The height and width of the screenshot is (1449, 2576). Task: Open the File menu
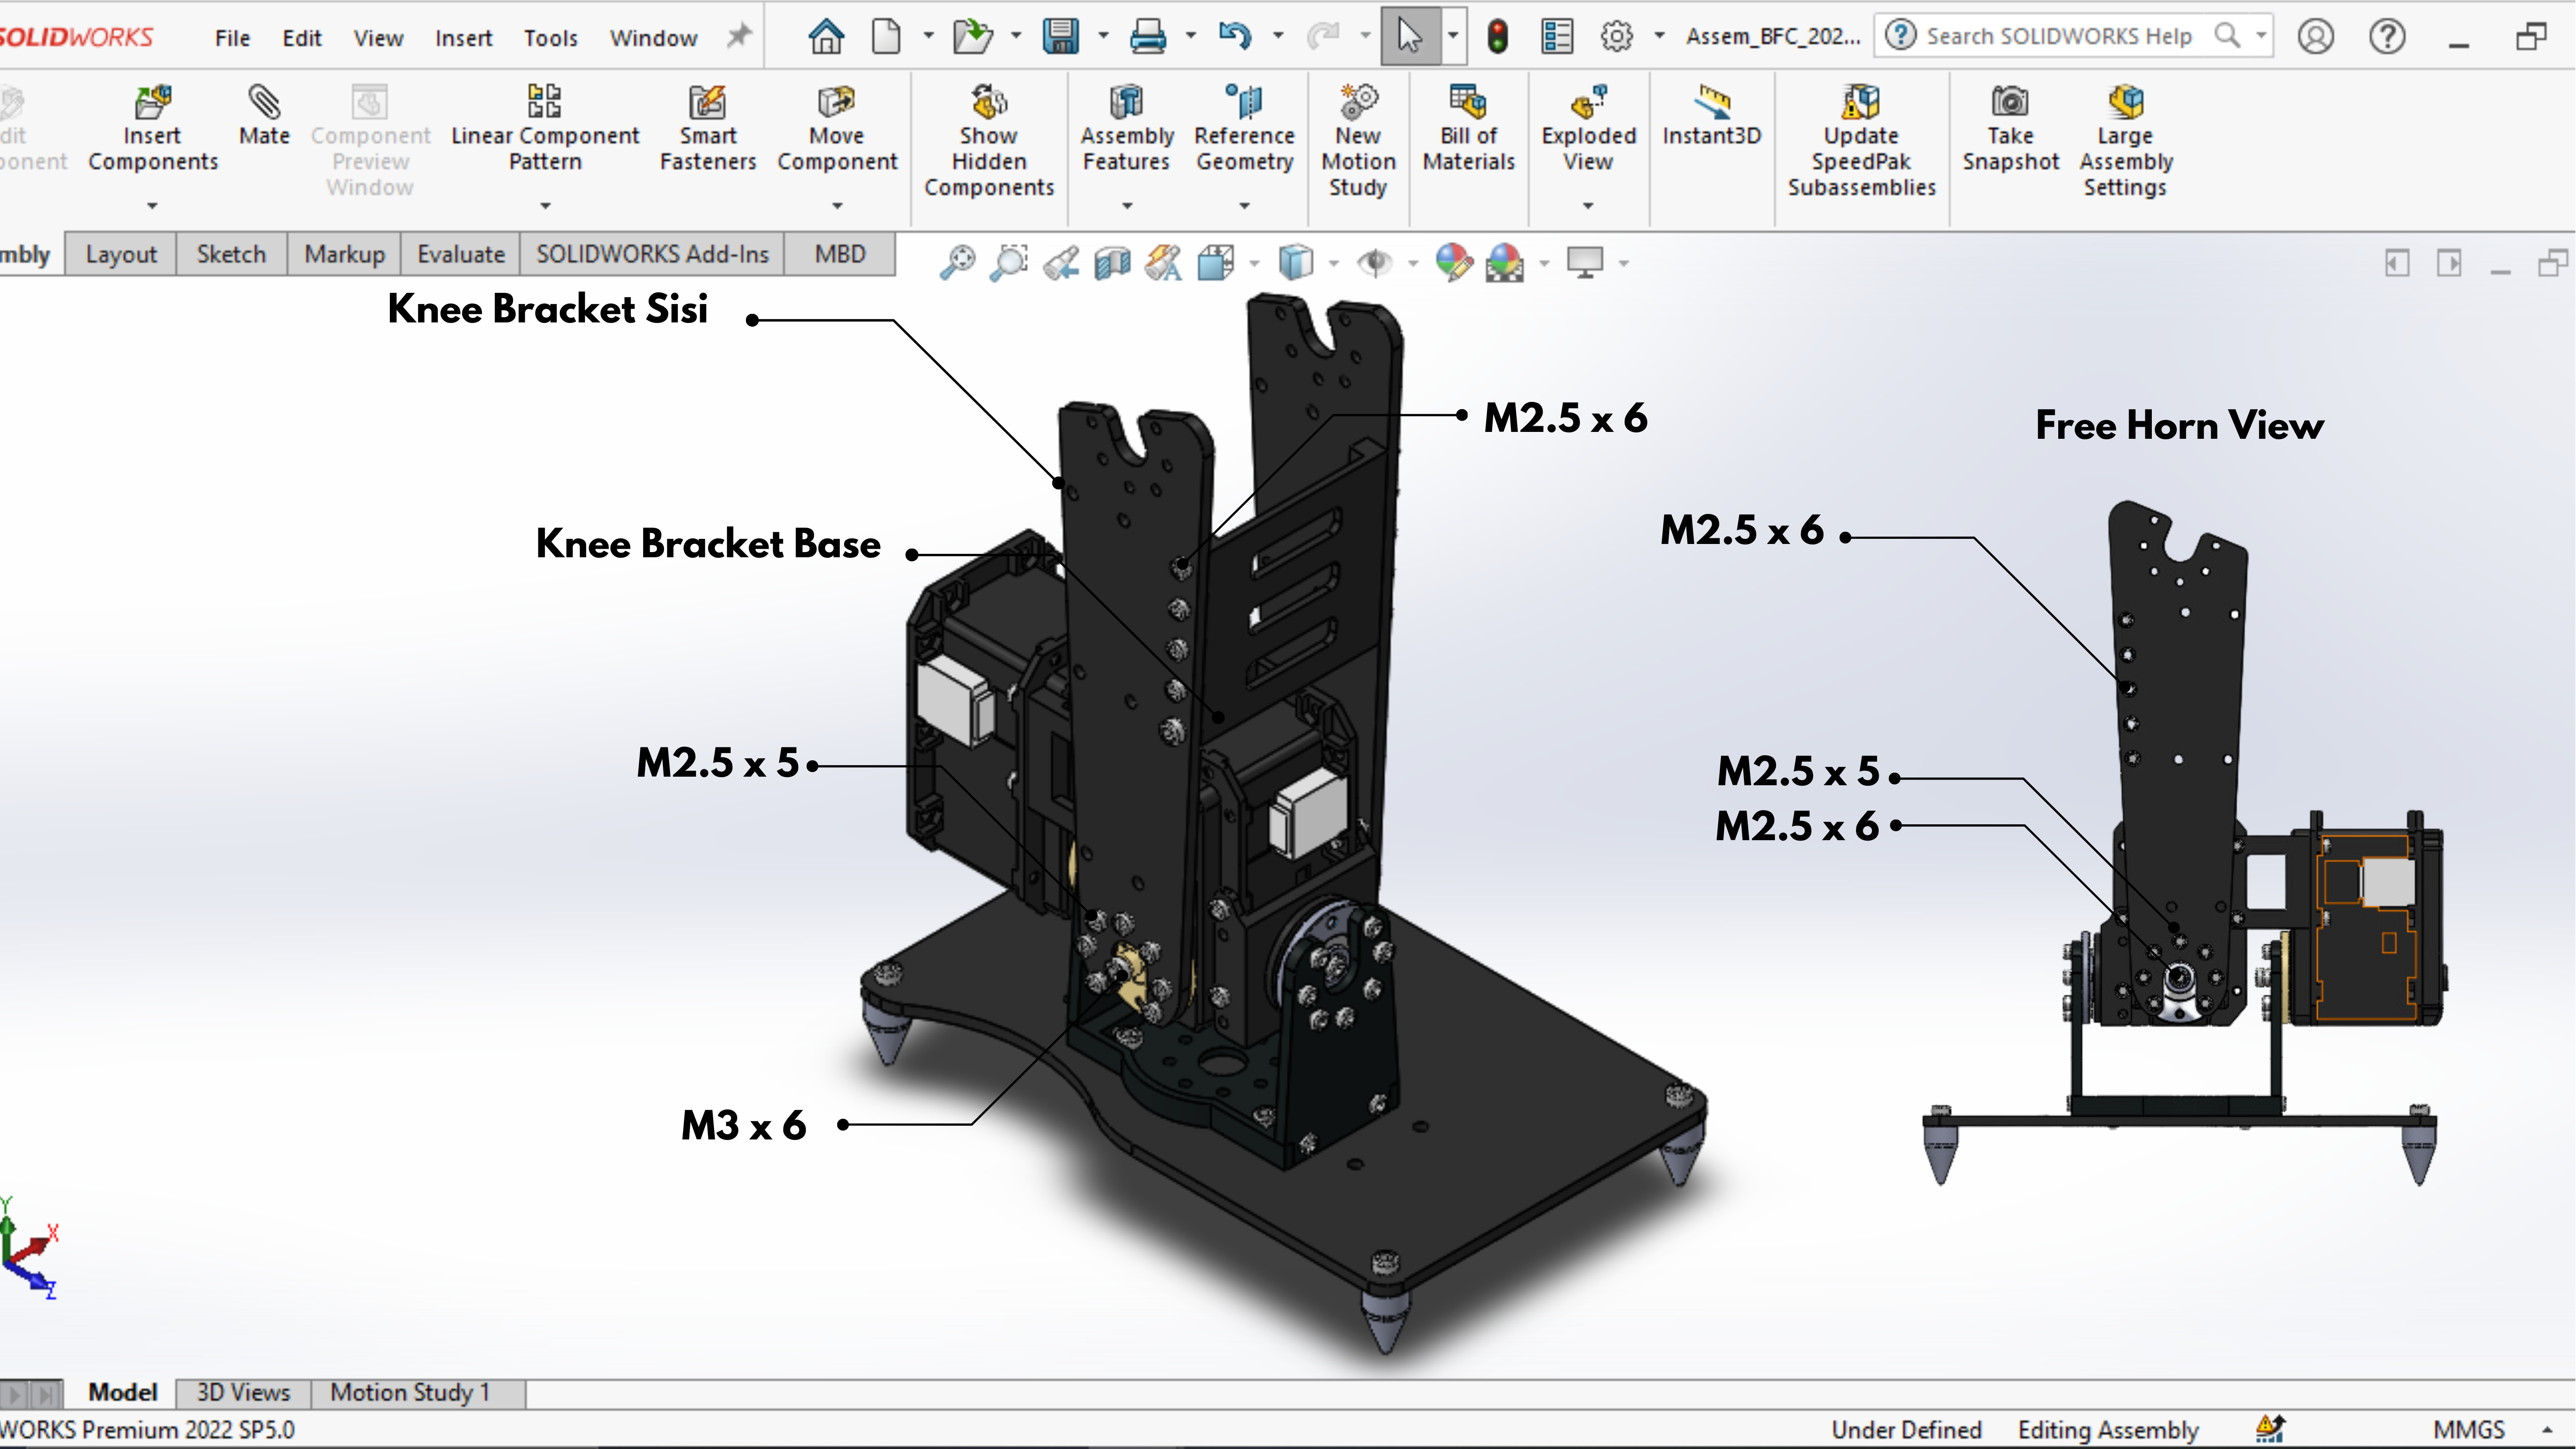pos(232,38)
